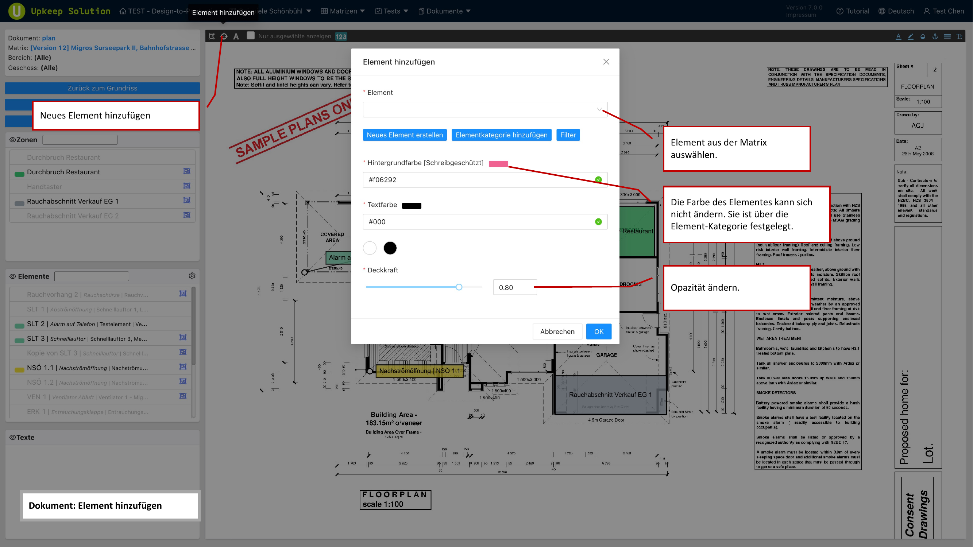
Task: Toggle Texte visibility eye icon
Action: (x=12, y=437)
